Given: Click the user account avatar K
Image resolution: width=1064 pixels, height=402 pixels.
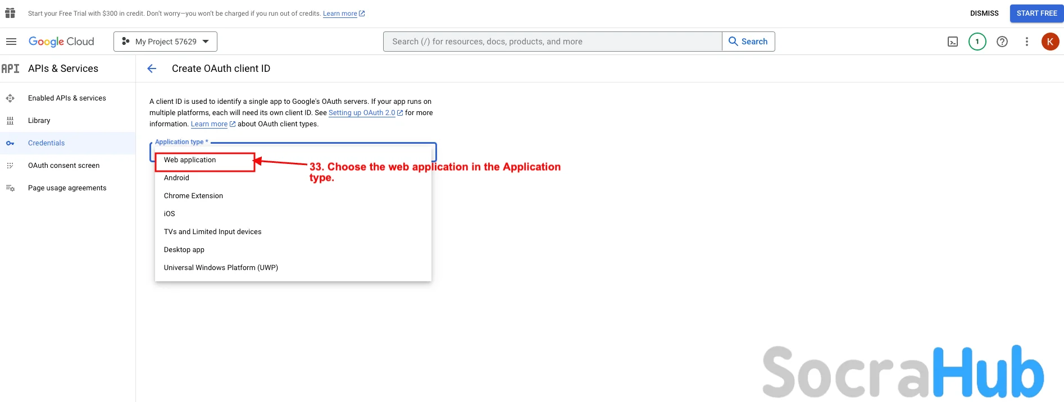Looking at the screenshot, I should pyautogui.click(x=1050, y=42).
